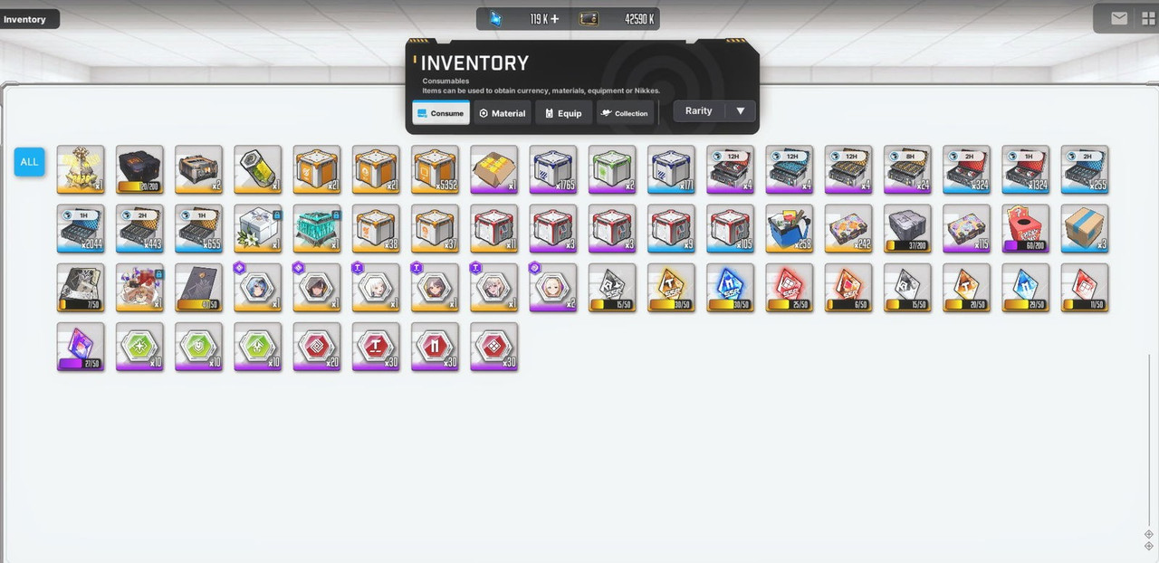Open the yellow battery canister item

tap(257, 169)
